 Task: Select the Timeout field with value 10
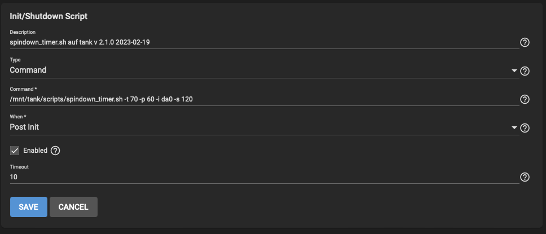(265, 177)
